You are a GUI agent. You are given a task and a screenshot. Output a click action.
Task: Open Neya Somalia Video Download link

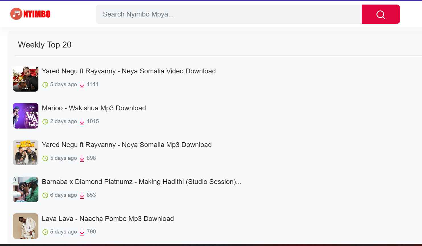pyautogui.click(x=129, y=71)
